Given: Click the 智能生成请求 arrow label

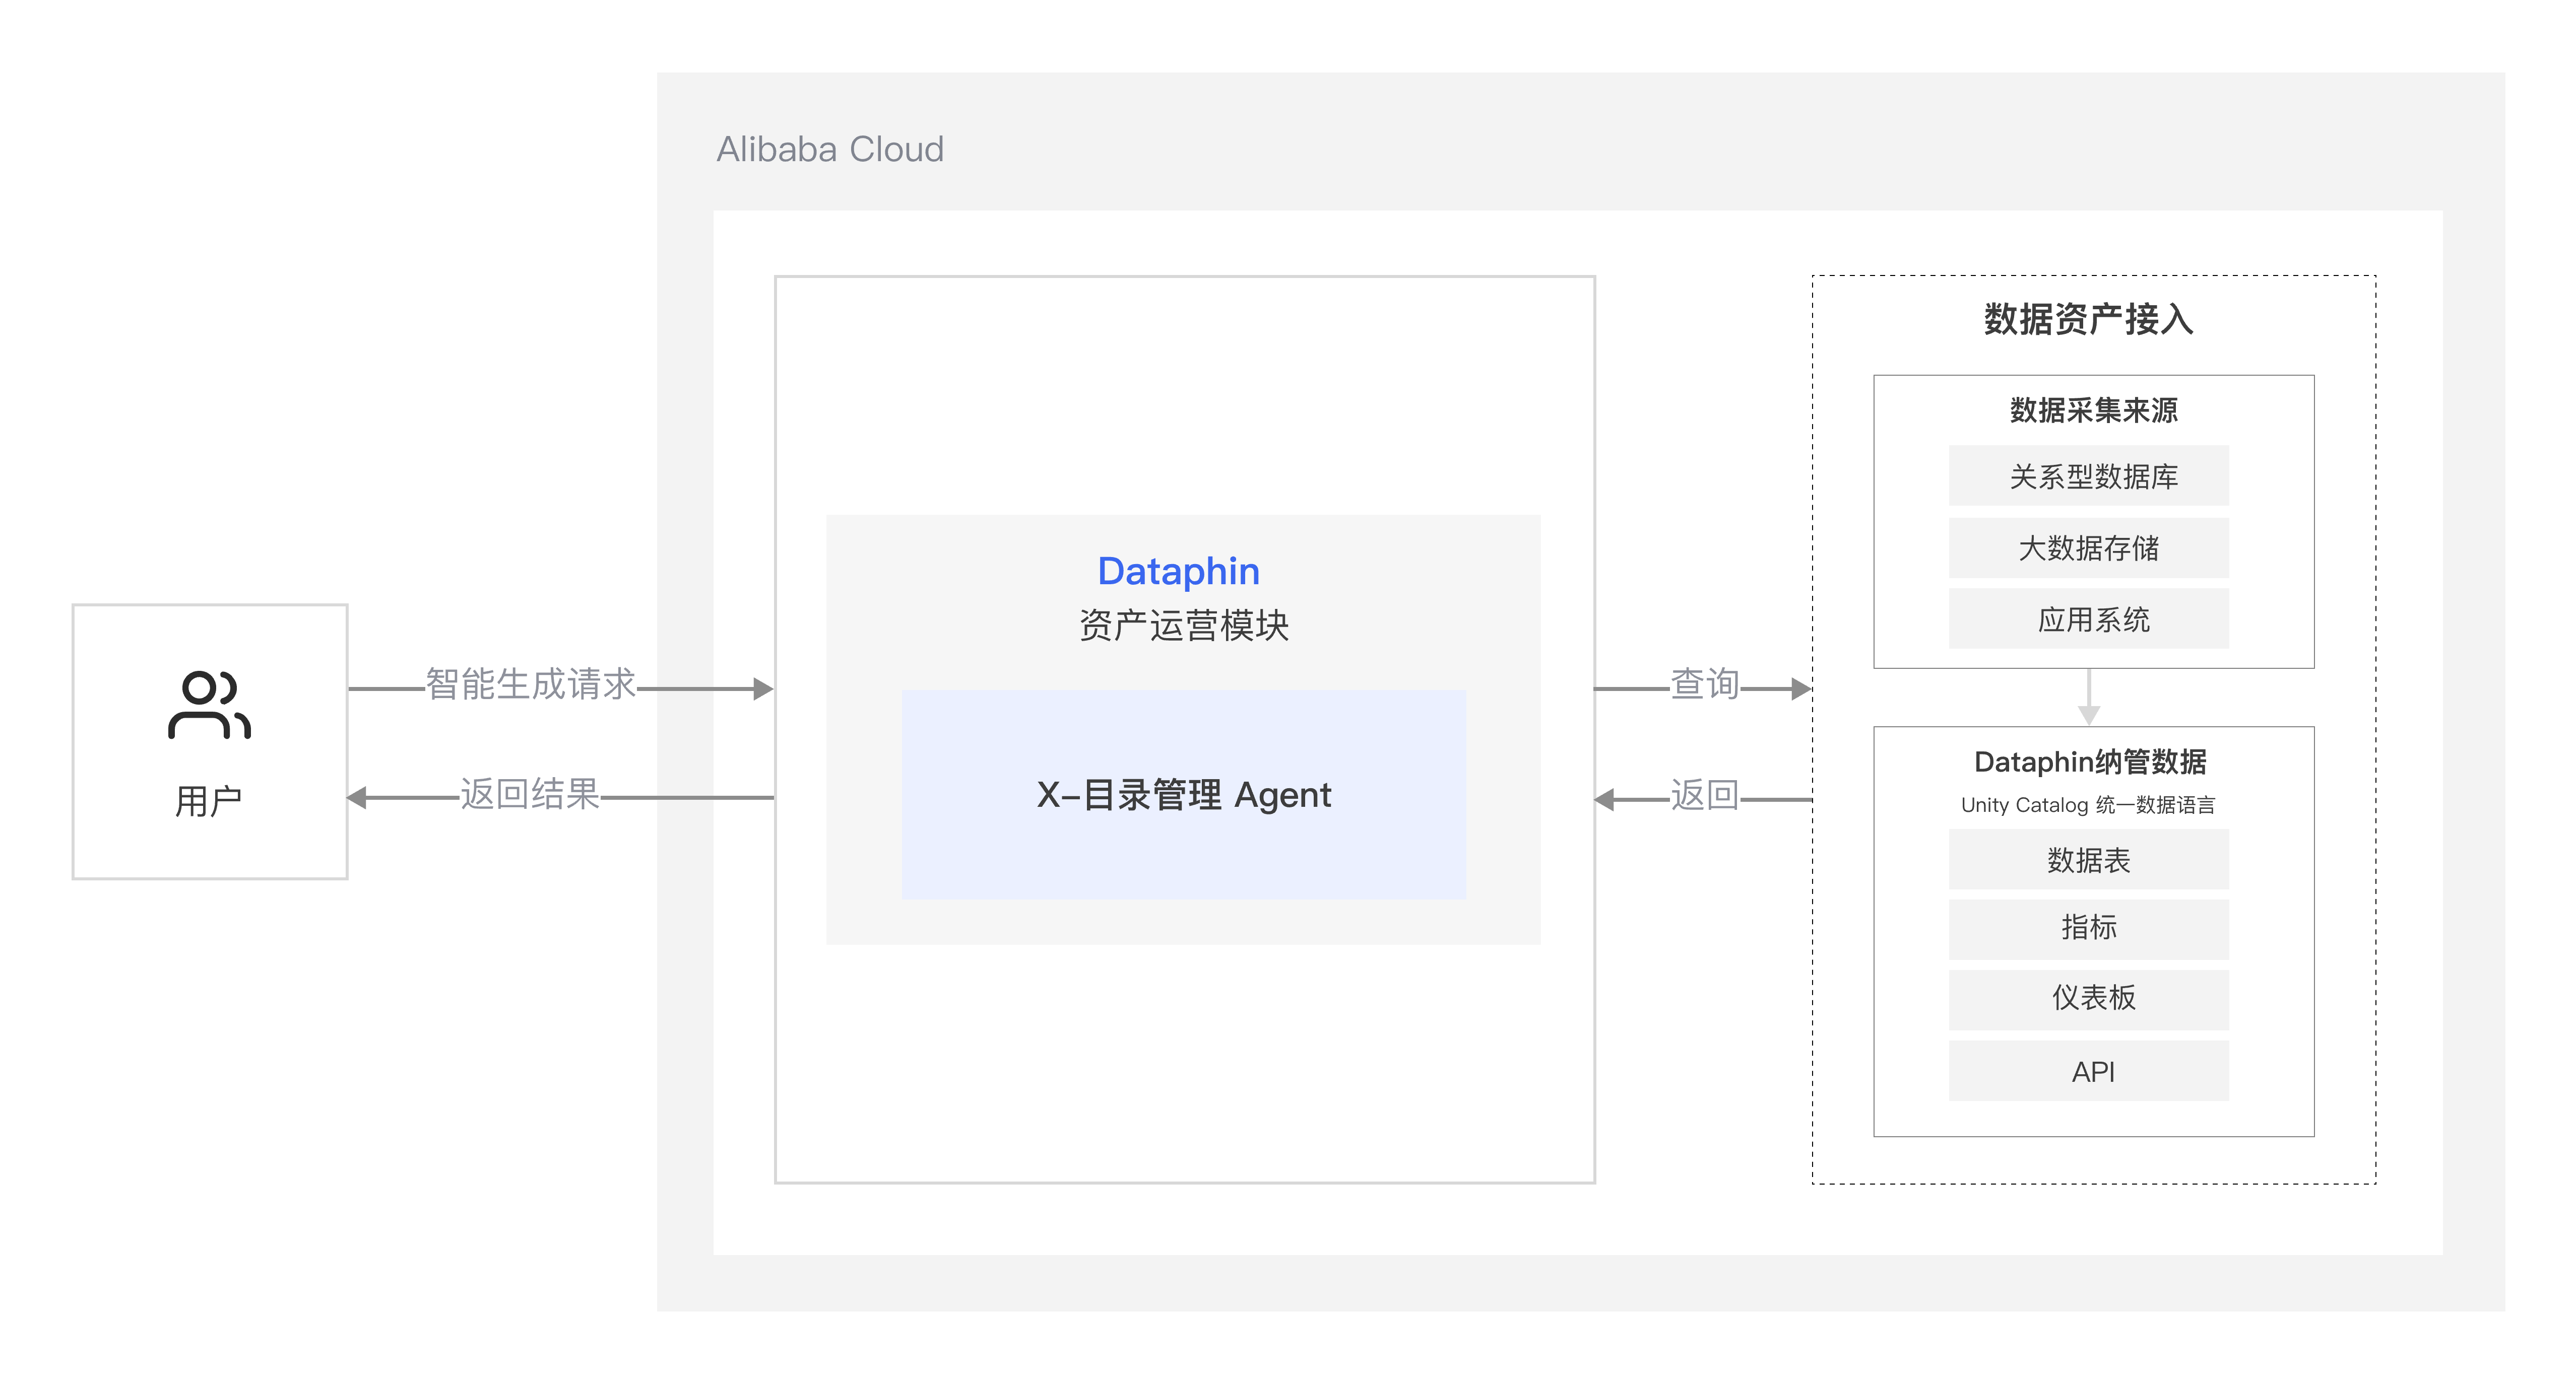Looking at the screenshot, I should 531,684.
